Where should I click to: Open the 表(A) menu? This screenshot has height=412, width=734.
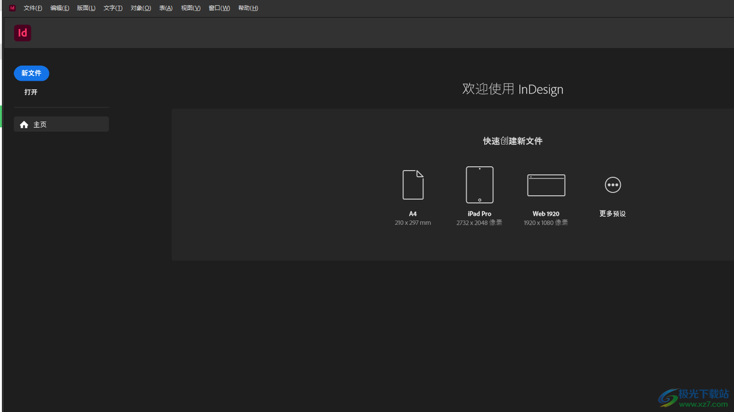point(166,8)
